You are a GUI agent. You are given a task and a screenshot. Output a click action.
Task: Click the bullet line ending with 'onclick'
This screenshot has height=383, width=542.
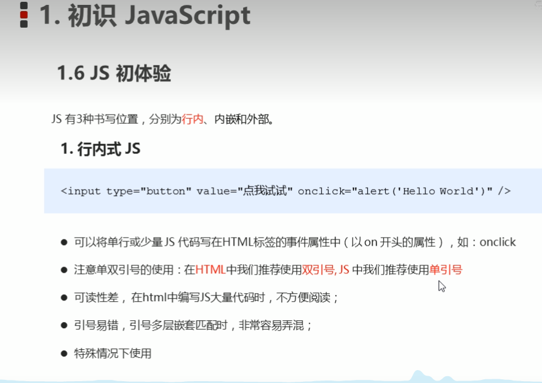[295, 242]
